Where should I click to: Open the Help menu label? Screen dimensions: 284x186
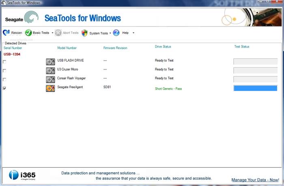(x=125, y=33)
